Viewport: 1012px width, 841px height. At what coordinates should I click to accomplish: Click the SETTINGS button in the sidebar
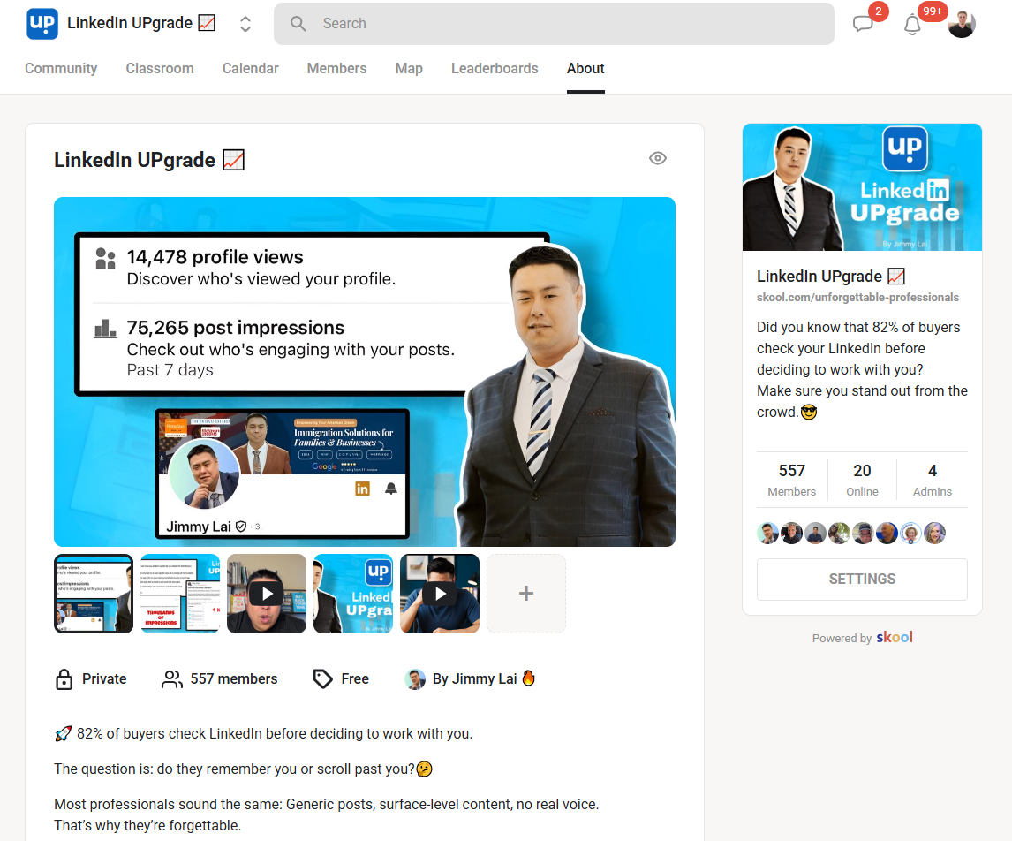tap(861, 579)
